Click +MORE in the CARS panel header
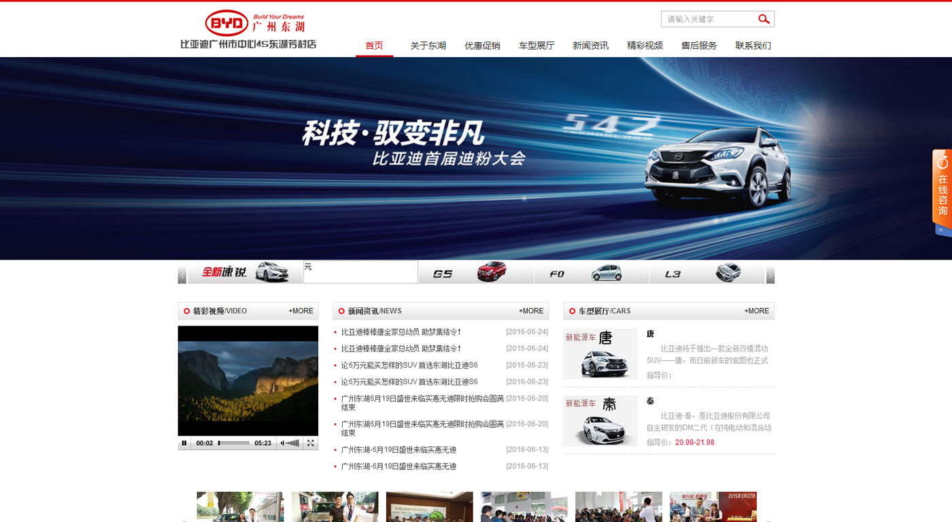Viewport: 952px width, 522px height. (x=757, y=311)
